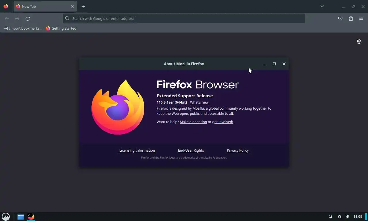Expand the List all tabs chevron

pyautogui.click(x=322, y=6)
